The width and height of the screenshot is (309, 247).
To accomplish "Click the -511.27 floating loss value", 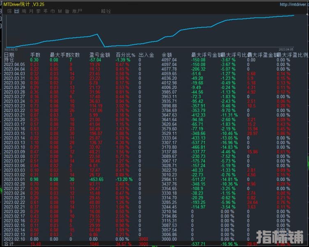I will point(198,179).
